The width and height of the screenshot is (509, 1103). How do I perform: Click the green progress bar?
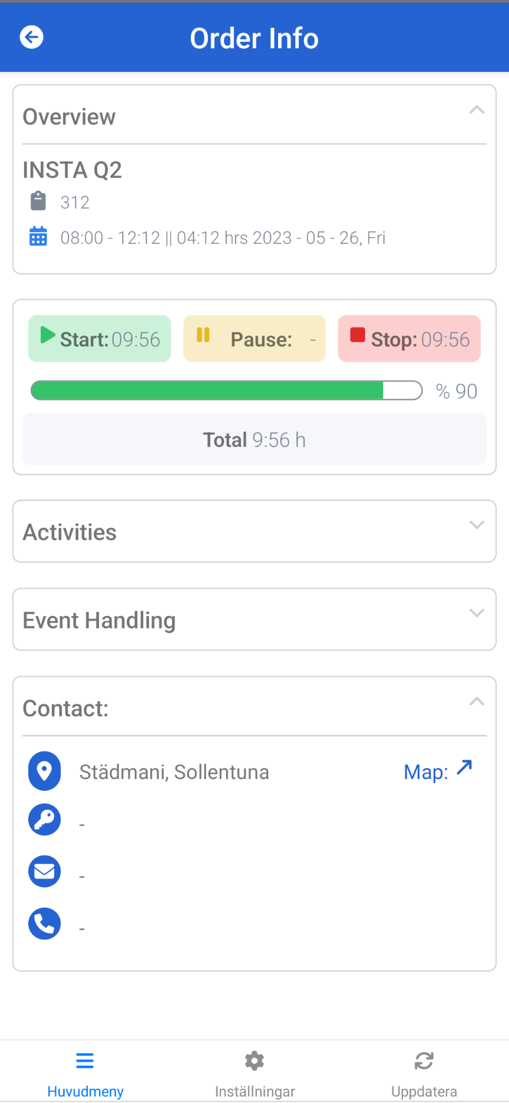tap(227, 390)
